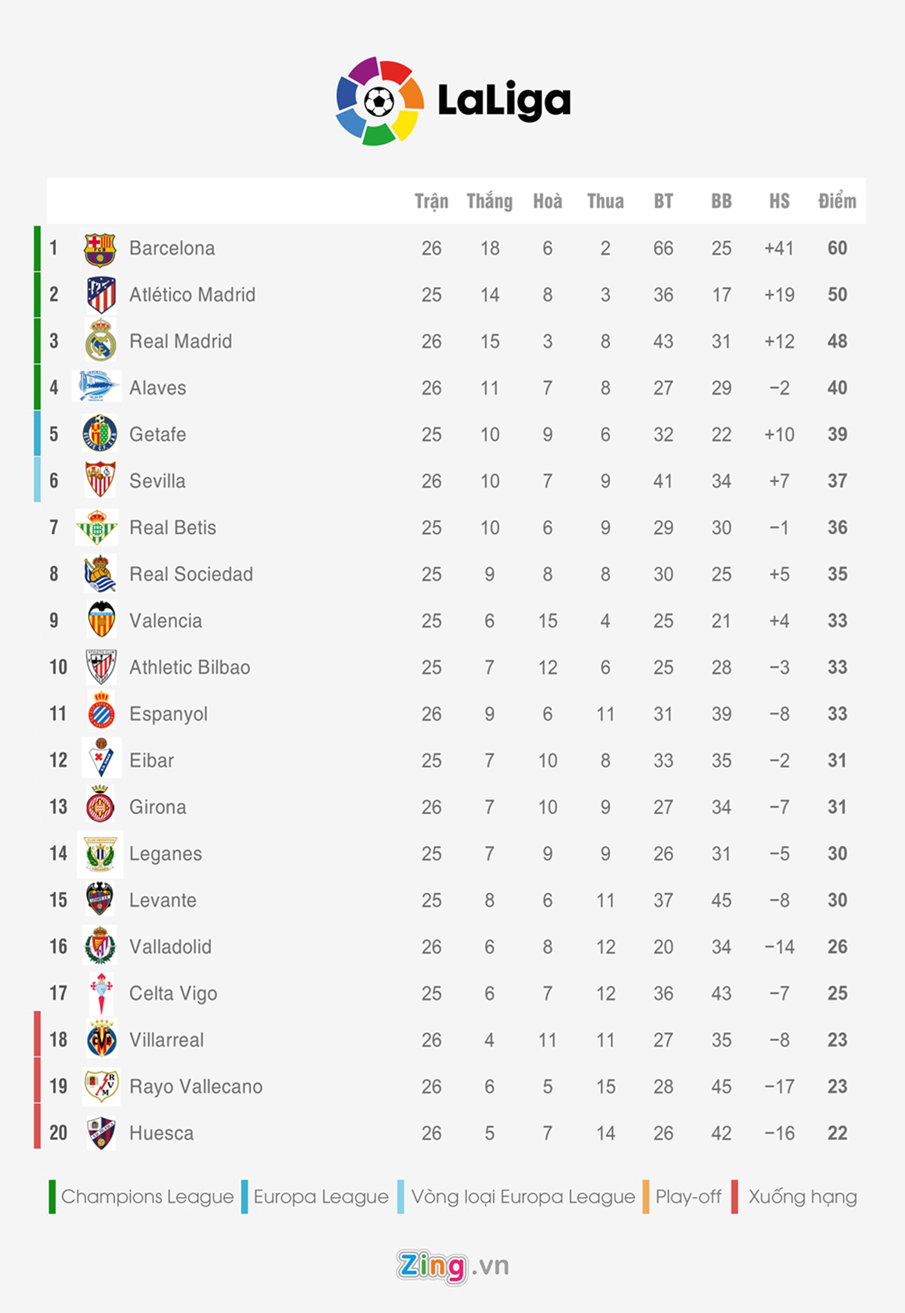Click the Điểm column header

point(836,201)
